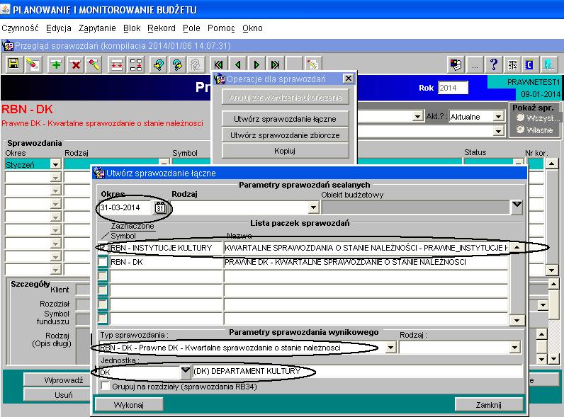This screenshot has height=417, width=564.
Task: Open the Styczeń Okres dropdown
Action: tap(55, 165)
